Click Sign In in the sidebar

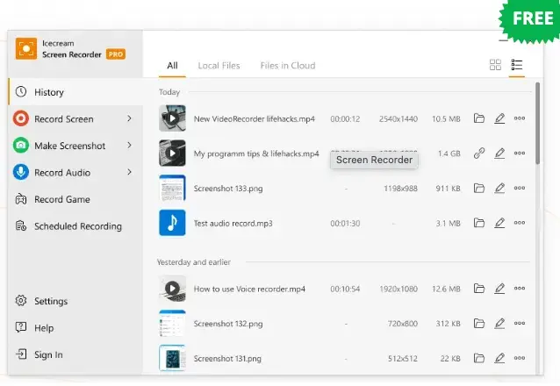tap(47, 354)
